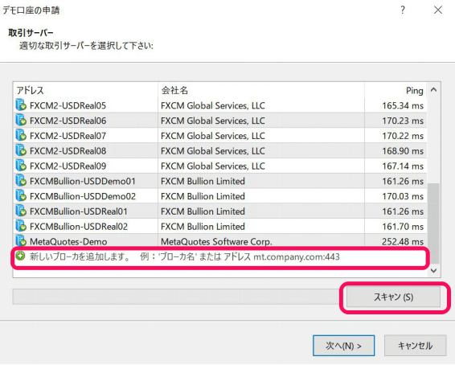Click the server icon beside FXCMBullion-USDDemo01
The image size is (455, 365).
(x=21, y=180)
